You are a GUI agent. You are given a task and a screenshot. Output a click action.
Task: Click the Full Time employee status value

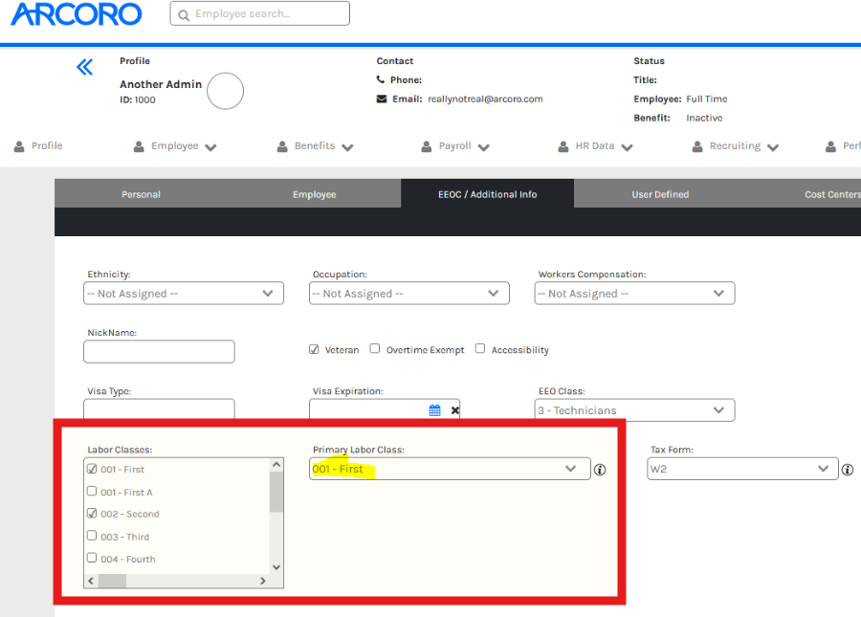point(707,99)
